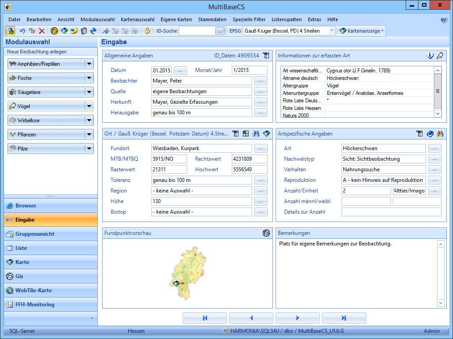
Task: Click the list icon next to ID_Daten
Action: click(266, 55)
